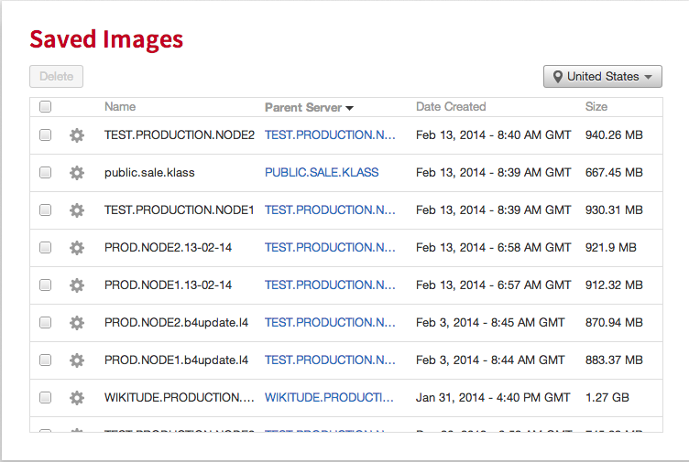Viewport: 689px width, 462px height.
Task: Sort table by Date Created header
Action: (451, 107)
